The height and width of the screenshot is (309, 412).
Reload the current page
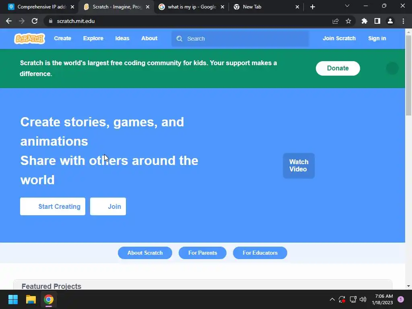(35, 21)
